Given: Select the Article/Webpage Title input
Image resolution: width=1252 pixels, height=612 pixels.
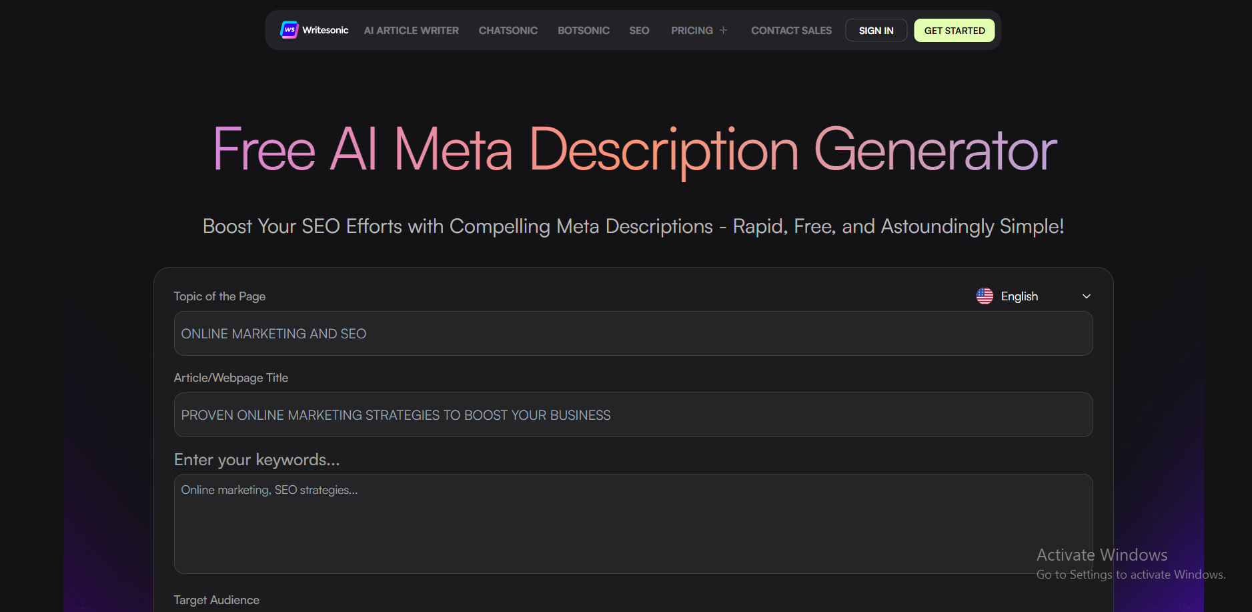Looking at the screenshot, I should click(x=632, y=414).
